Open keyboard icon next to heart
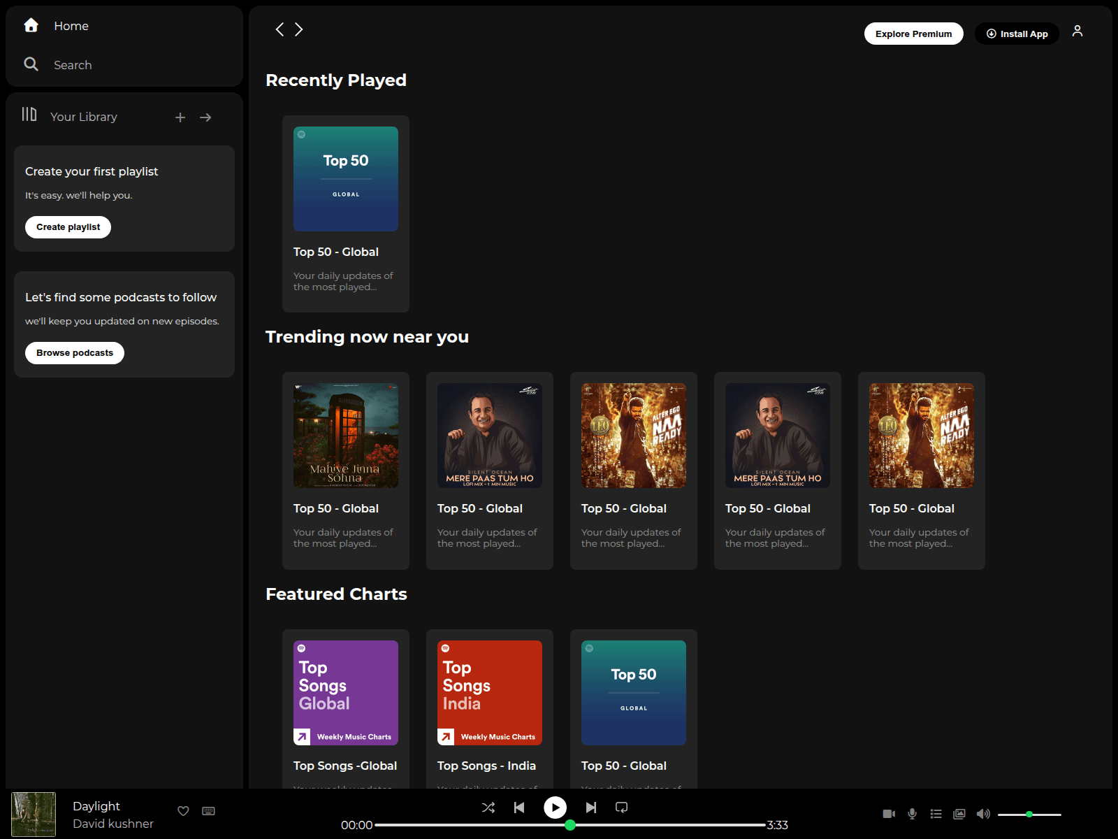 click(208, 811)
